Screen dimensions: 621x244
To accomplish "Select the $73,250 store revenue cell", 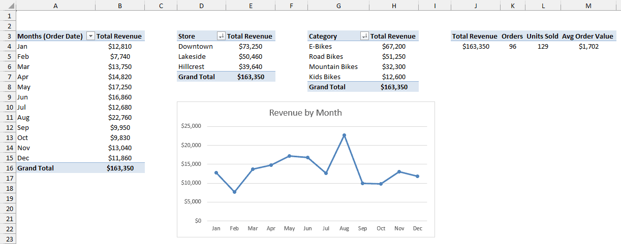I will pyautogui.click(x=251, y=46).
